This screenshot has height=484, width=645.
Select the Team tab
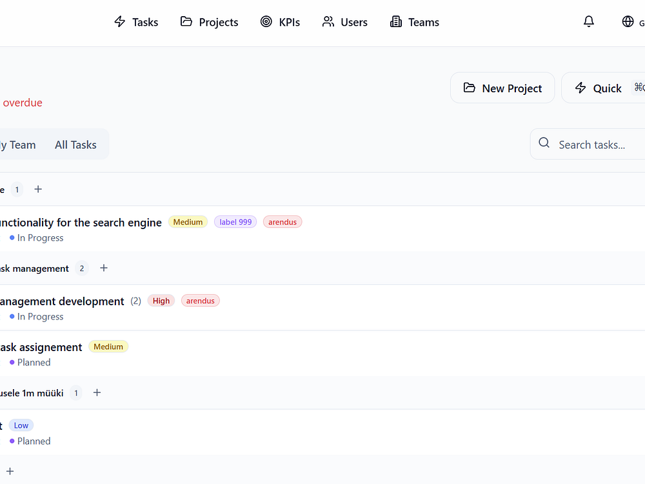coord(17,145)
